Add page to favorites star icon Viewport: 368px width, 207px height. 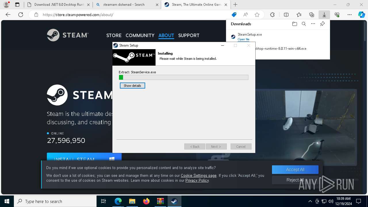pyautogui.click(x=257, y=15)
